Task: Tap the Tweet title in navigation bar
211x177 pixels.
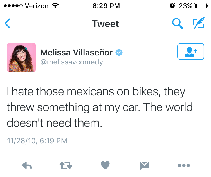Action: [x=105, y=24]
